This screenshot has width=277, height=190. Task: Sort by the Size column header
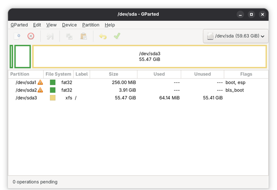(x=114, y=74)
